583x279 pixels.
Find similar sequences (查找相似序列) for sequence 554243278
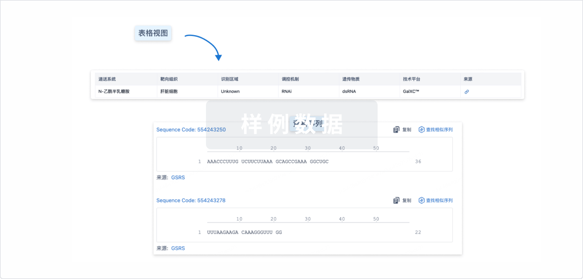pyautogui.click(x=436, y=200)
